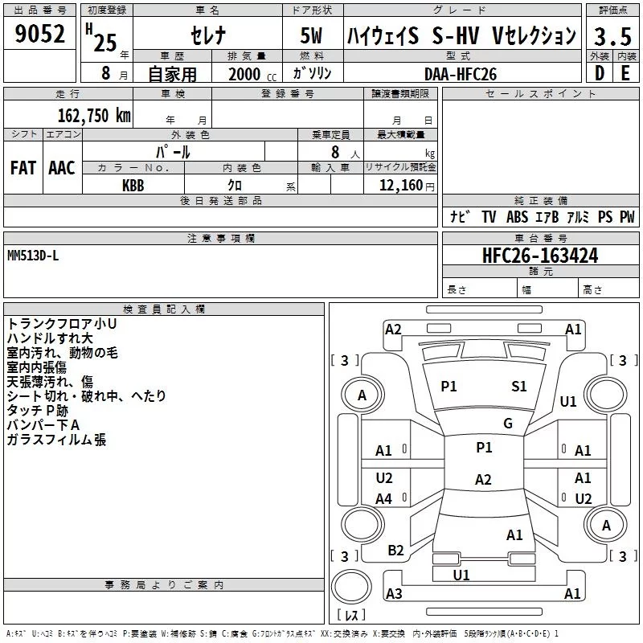Click inspector note ハンドルすれ大
643x643 pixels.
tap(50, 338)
